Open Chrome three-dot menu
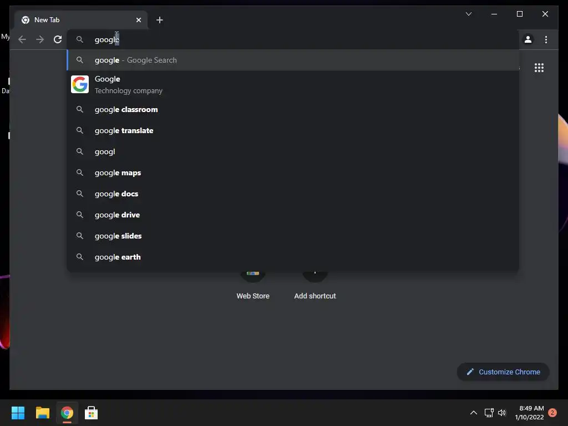 coord(546,39)
